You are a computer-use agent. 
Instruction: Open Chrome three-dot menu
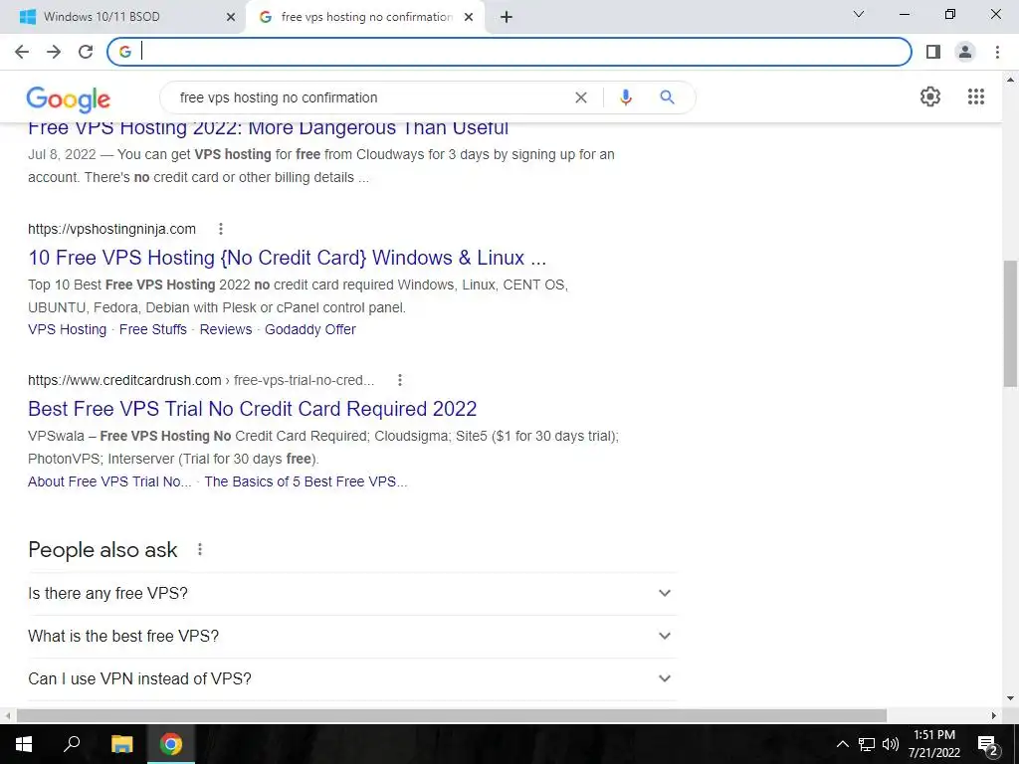(x=997, y=52)
